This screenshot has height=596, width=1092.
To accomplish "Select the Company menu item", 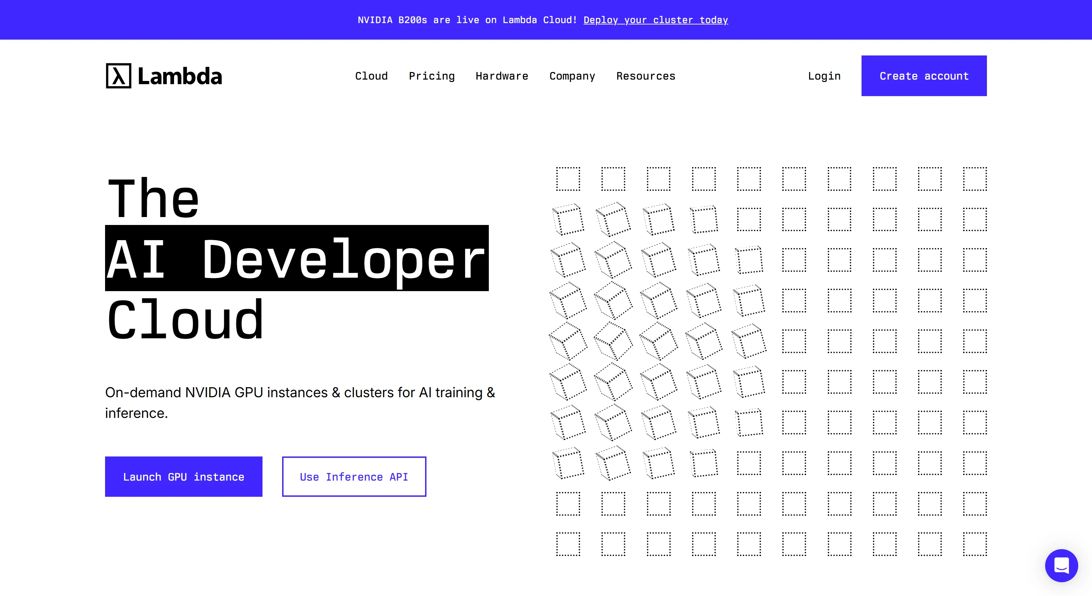I will click(572, 76).
